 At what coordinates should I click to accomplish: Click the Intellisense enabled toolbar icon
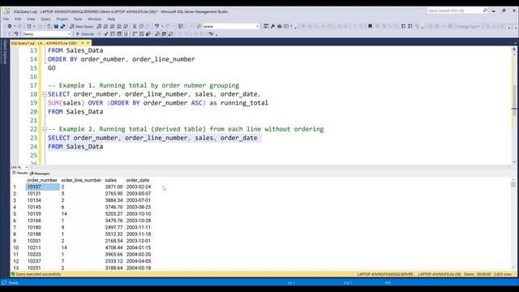126,34
